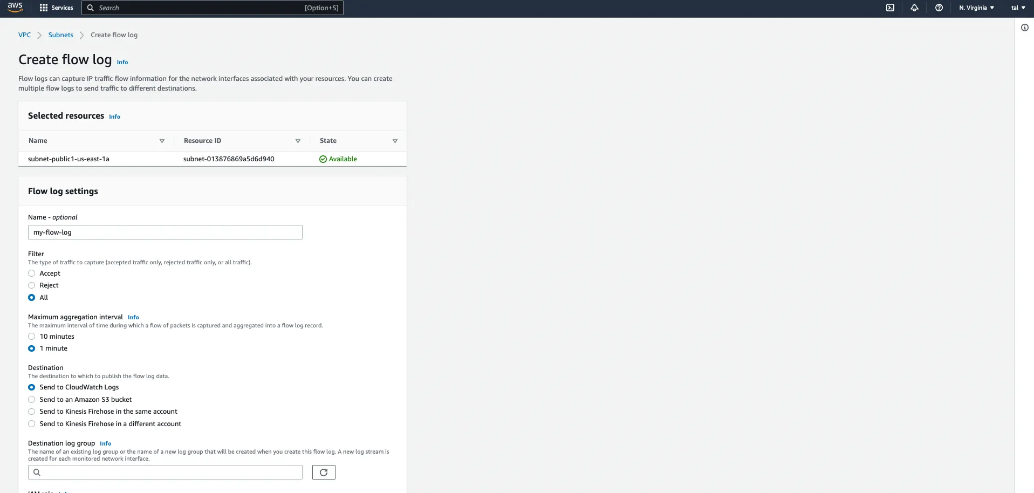Screen dimensions: 1034x493
Task: Open the help question mark menu
Action: pos(939,8)
